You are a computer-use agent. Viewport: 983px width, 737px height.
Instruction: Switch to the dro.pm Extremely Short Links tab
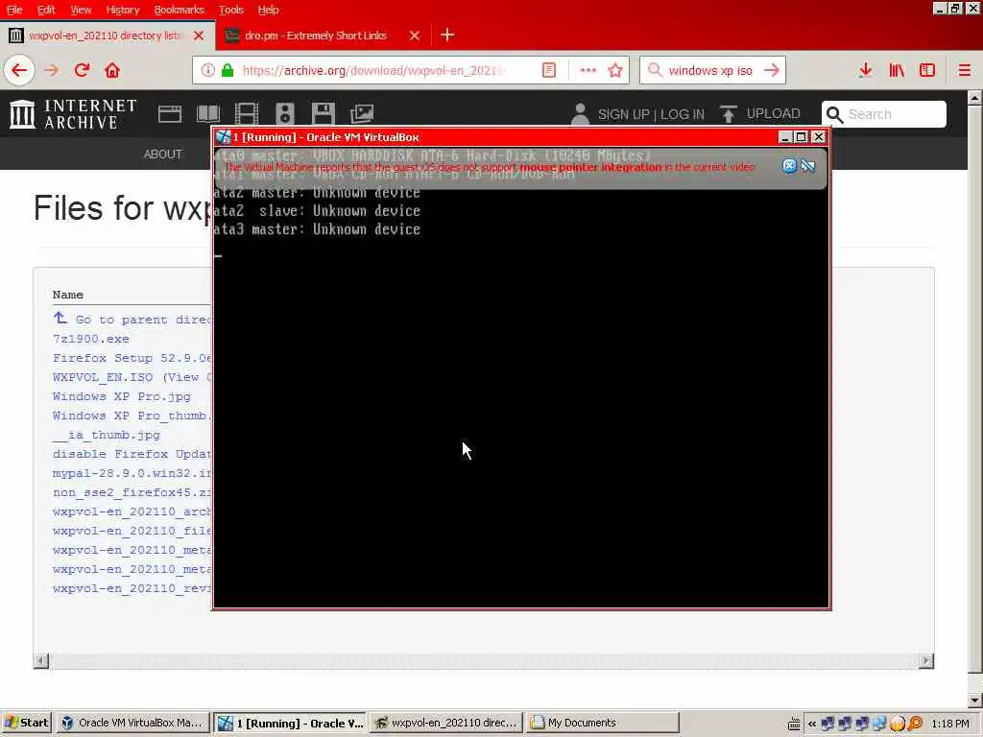[x=315, y=36]
